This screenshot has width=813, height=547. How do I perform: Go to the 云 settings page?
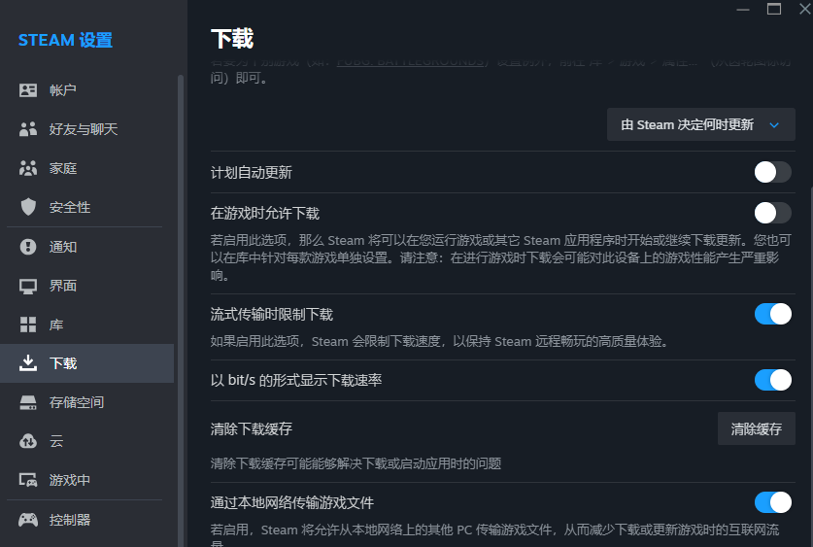coord(86,441)
